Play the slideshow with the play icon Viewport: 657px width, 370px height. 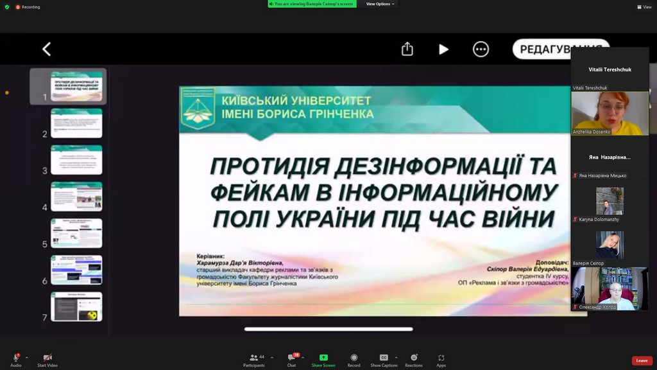coord(443,49)
